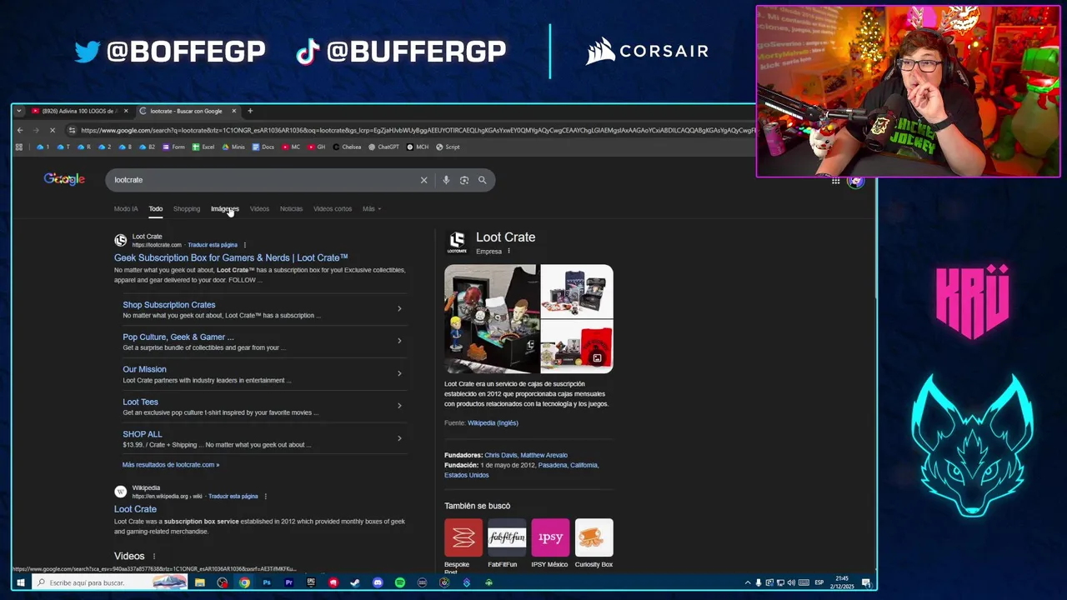Click Traducir esta página for lootcrate.com
Viewport: 1067px width, 600px height.
point(213,245)
